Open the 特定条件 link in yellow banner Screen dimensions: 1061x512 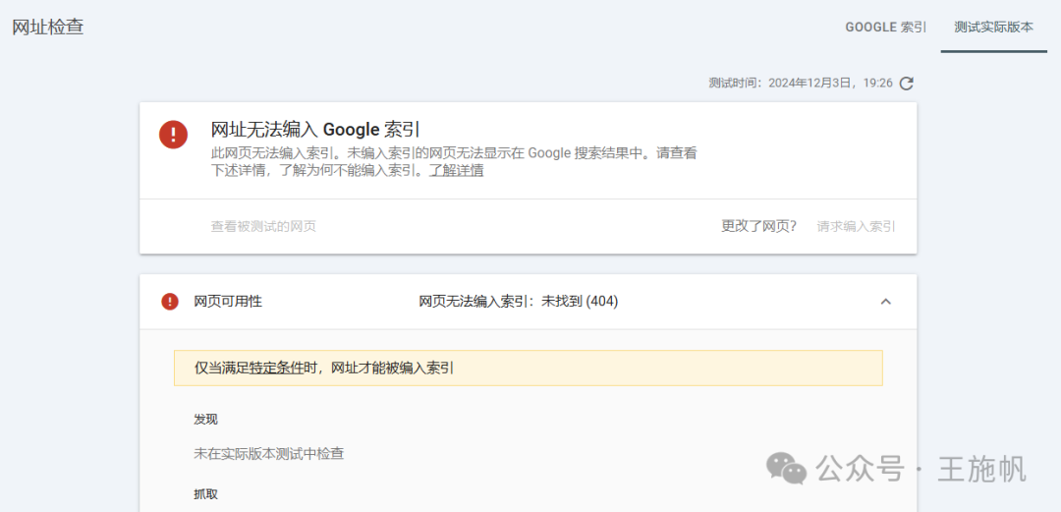tap(277, 368)
